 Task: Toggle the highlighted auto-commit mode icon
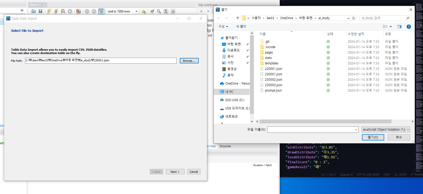pos(101,11)
